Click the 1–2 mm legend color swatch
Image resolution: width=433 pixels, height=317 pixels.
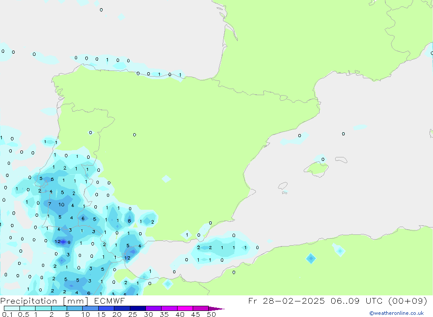pos(43,308)
